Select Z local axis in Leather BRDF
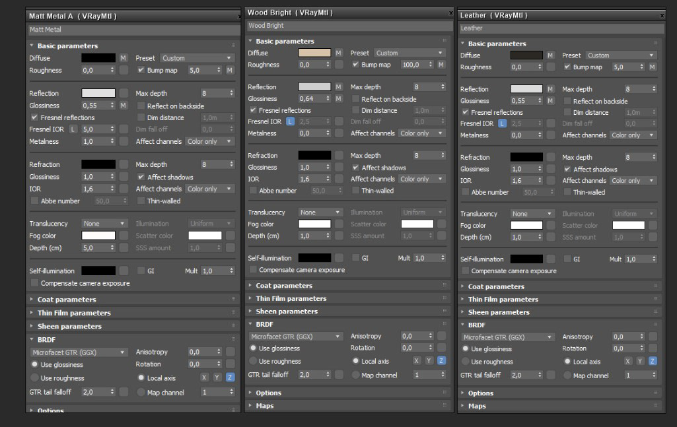 (653, 361)
